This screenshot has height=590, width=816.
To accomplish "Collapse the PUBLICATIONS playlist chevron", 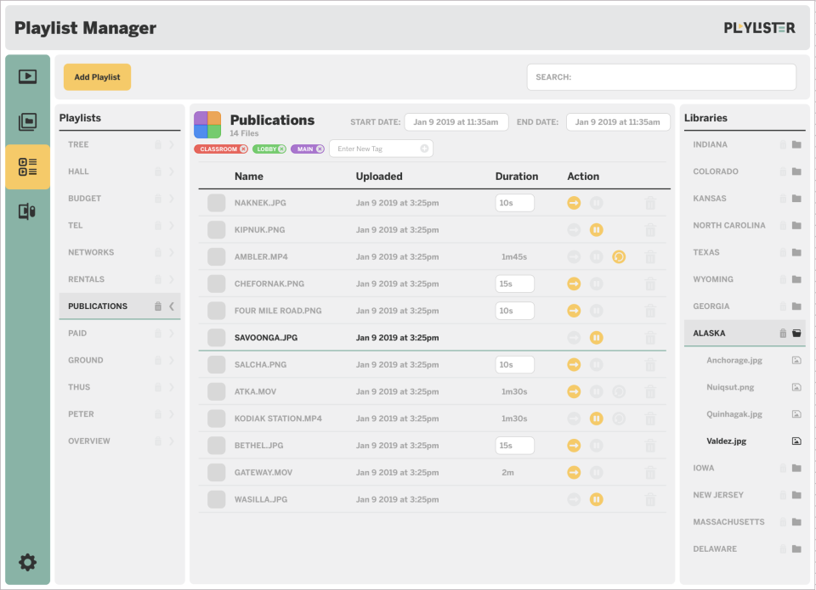I will coord(172,306).
